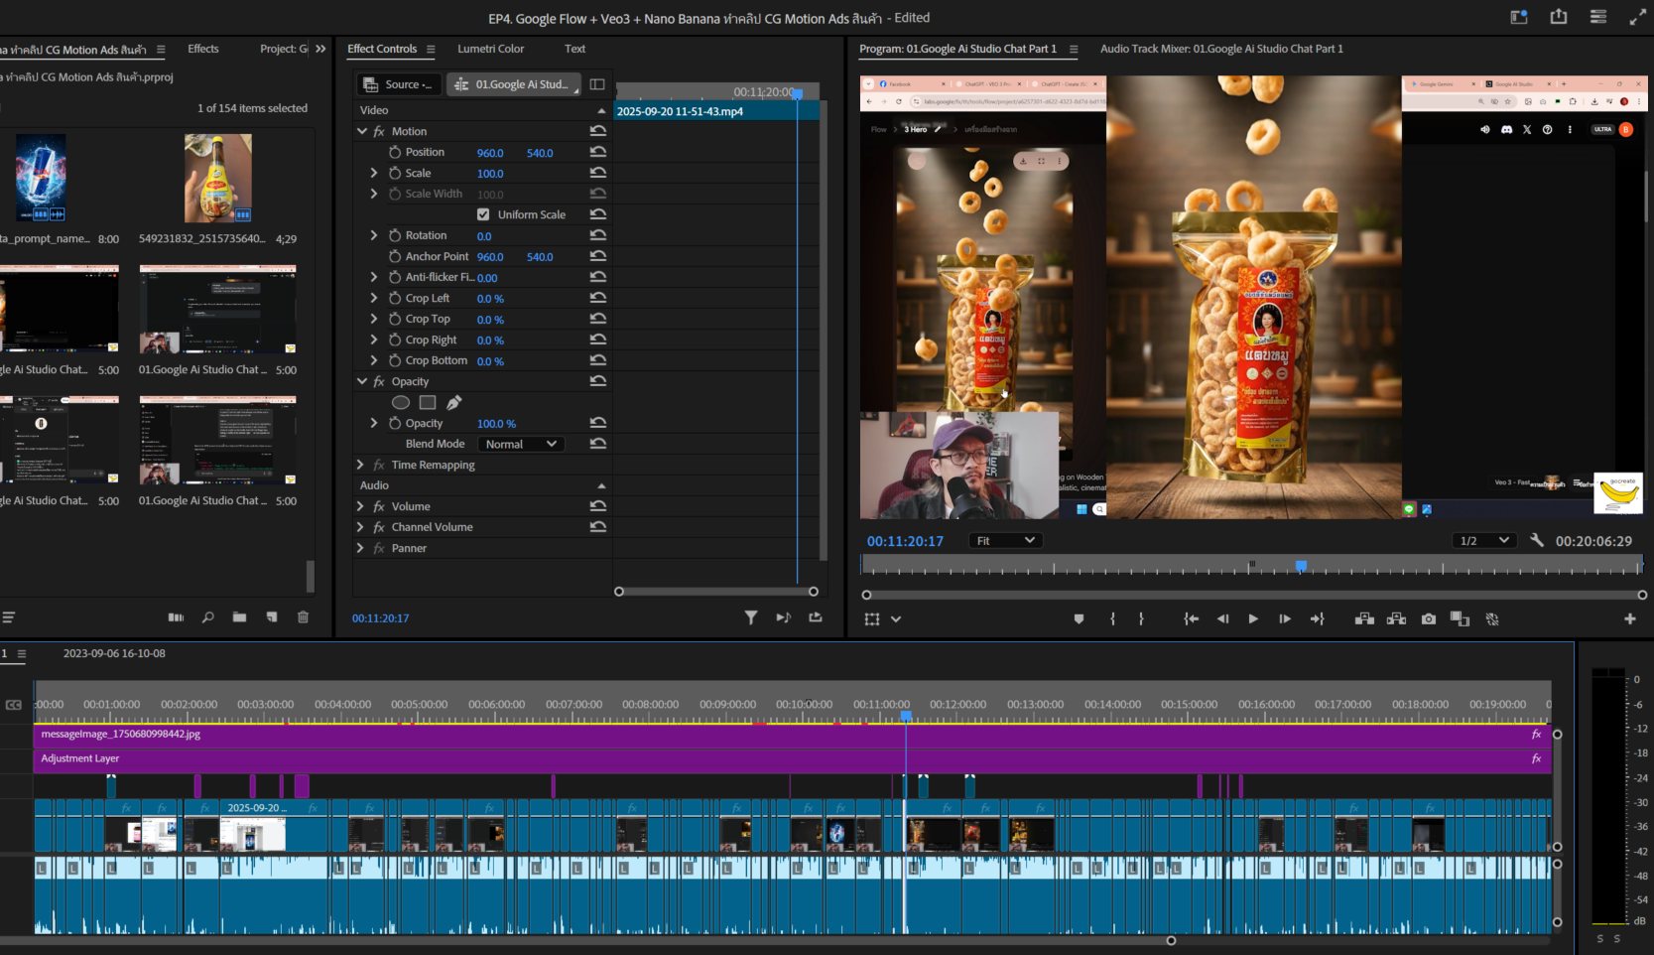Select the Red Bull can thumbnail
This screenshot has height=955, width=1654.
[41, 178]
